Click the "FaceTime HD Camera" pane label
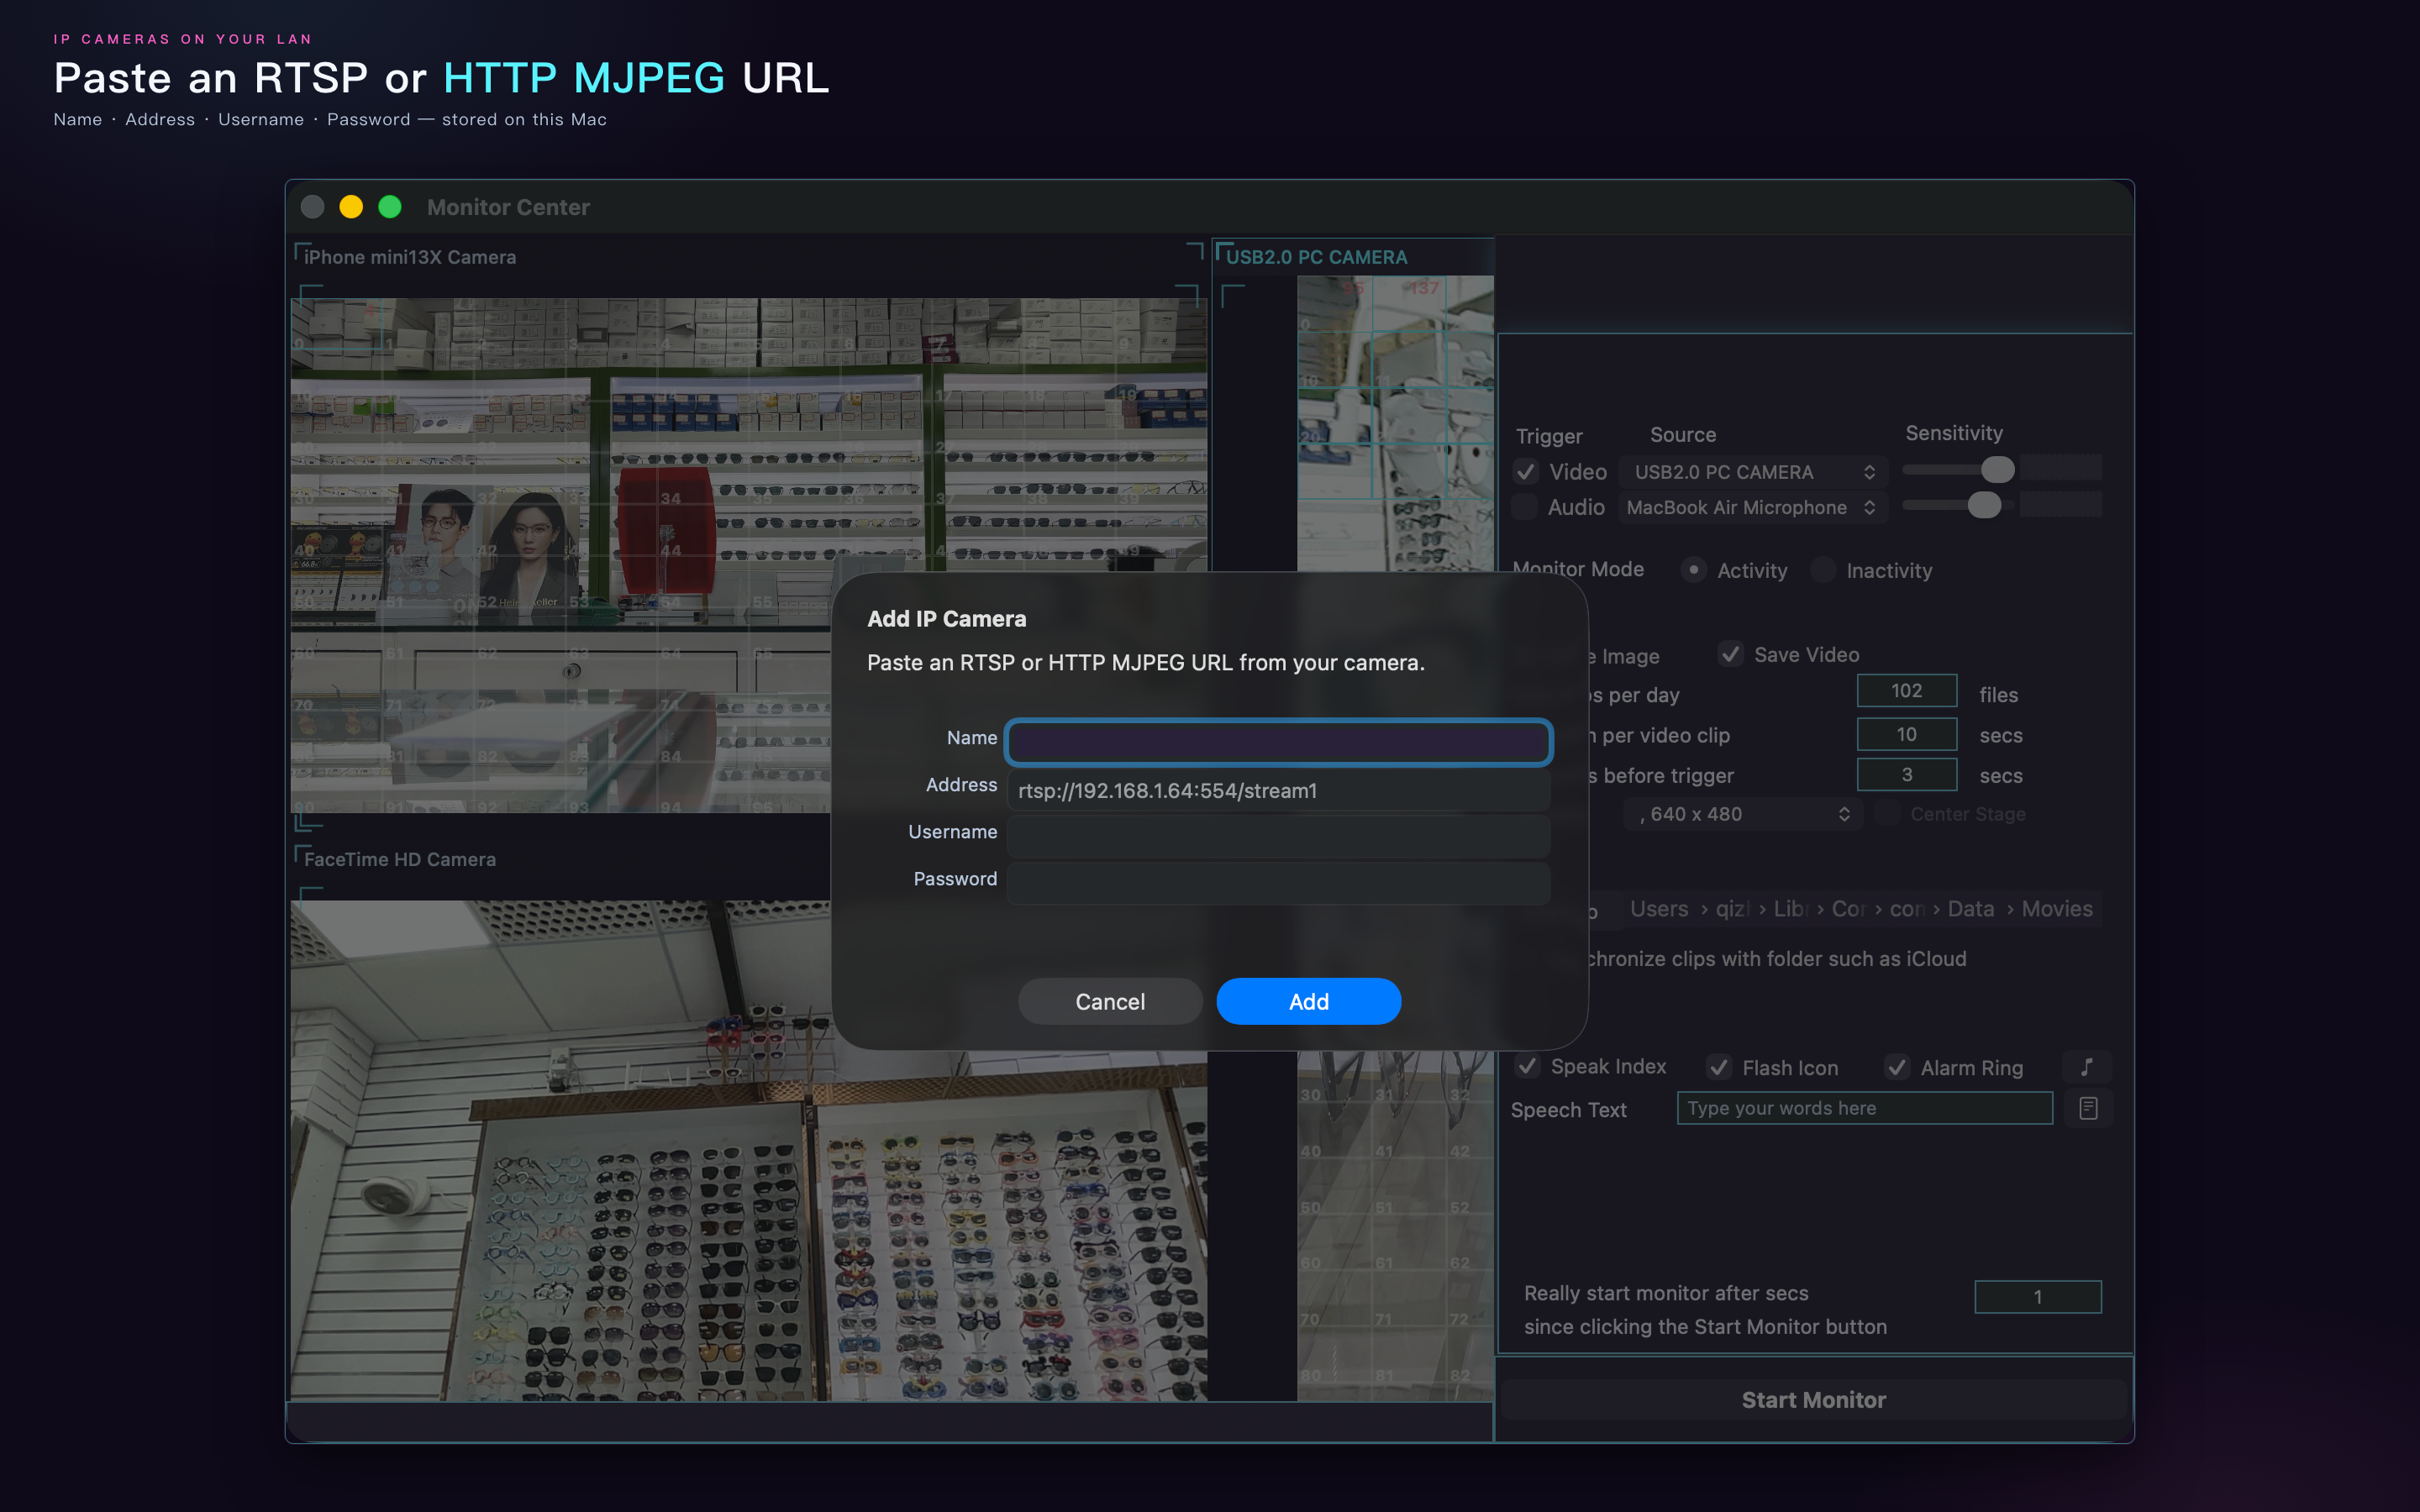The image size is (2420, 1512). click(400, 859)
